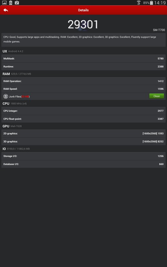167x267 pixels.
Task: Select the CPU float-point row
Action: click(83, 119)
